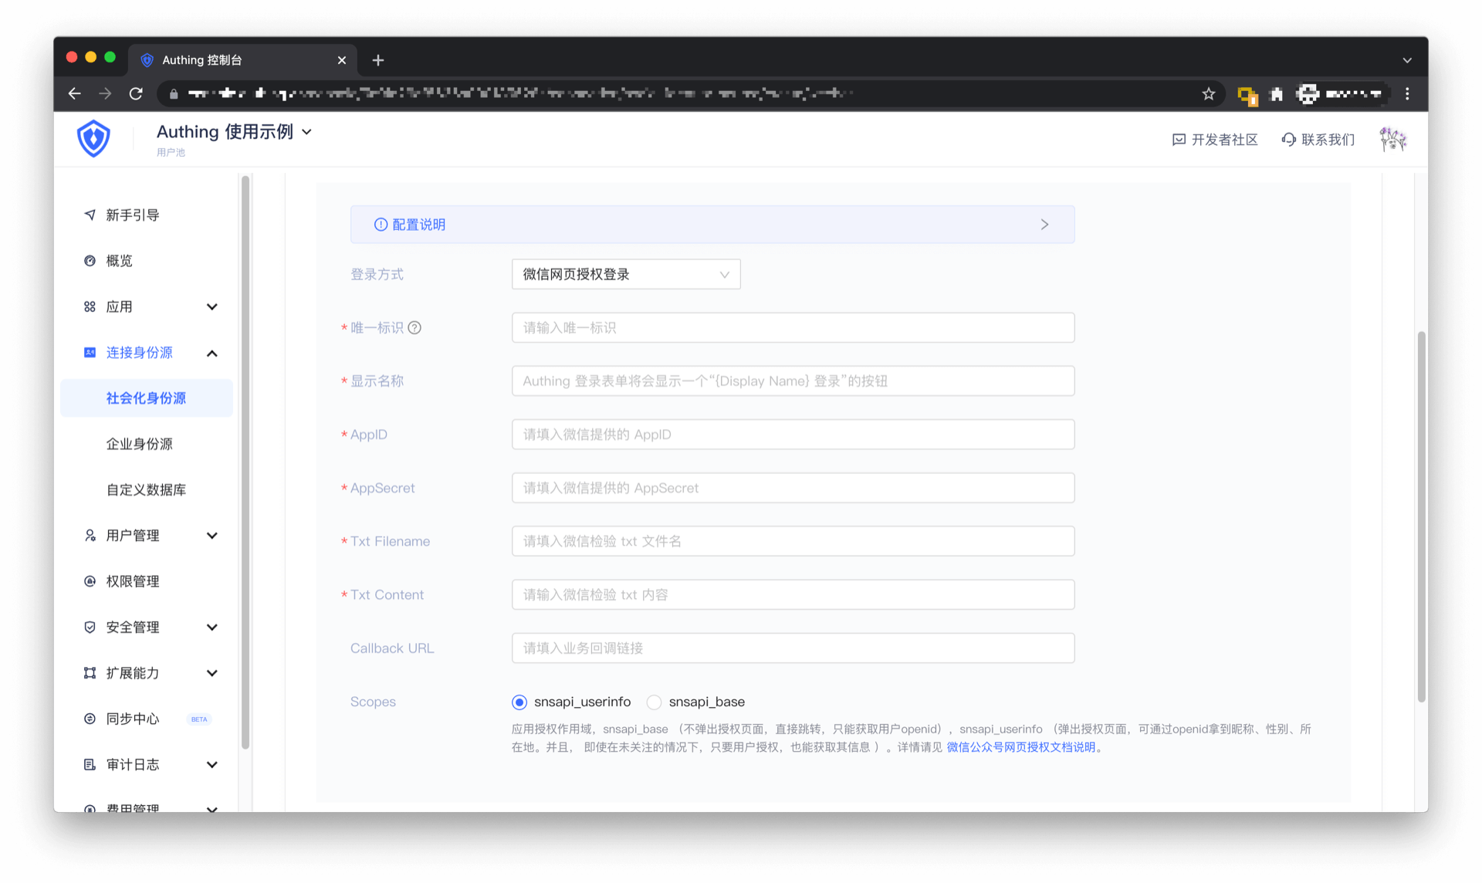The height and width of the screenshot is (883, 1482).
Task: Open the user avatar in the top right
Action: point(1392,140)
